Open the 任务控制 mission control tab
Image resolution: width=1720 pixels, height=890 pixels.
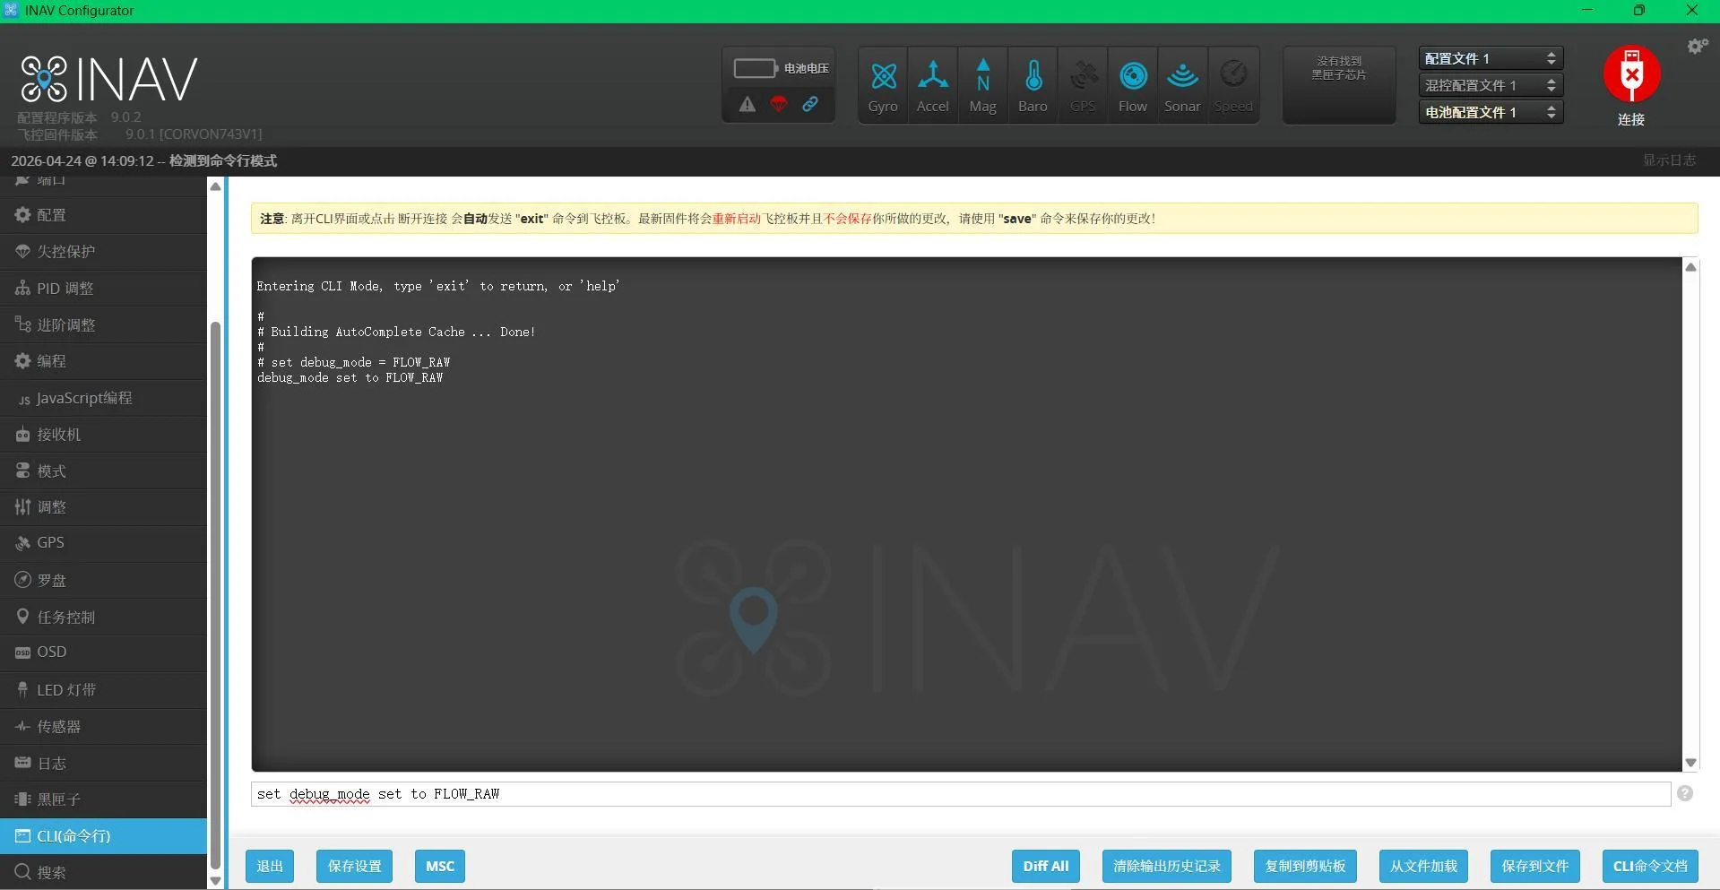pos(103,617)
